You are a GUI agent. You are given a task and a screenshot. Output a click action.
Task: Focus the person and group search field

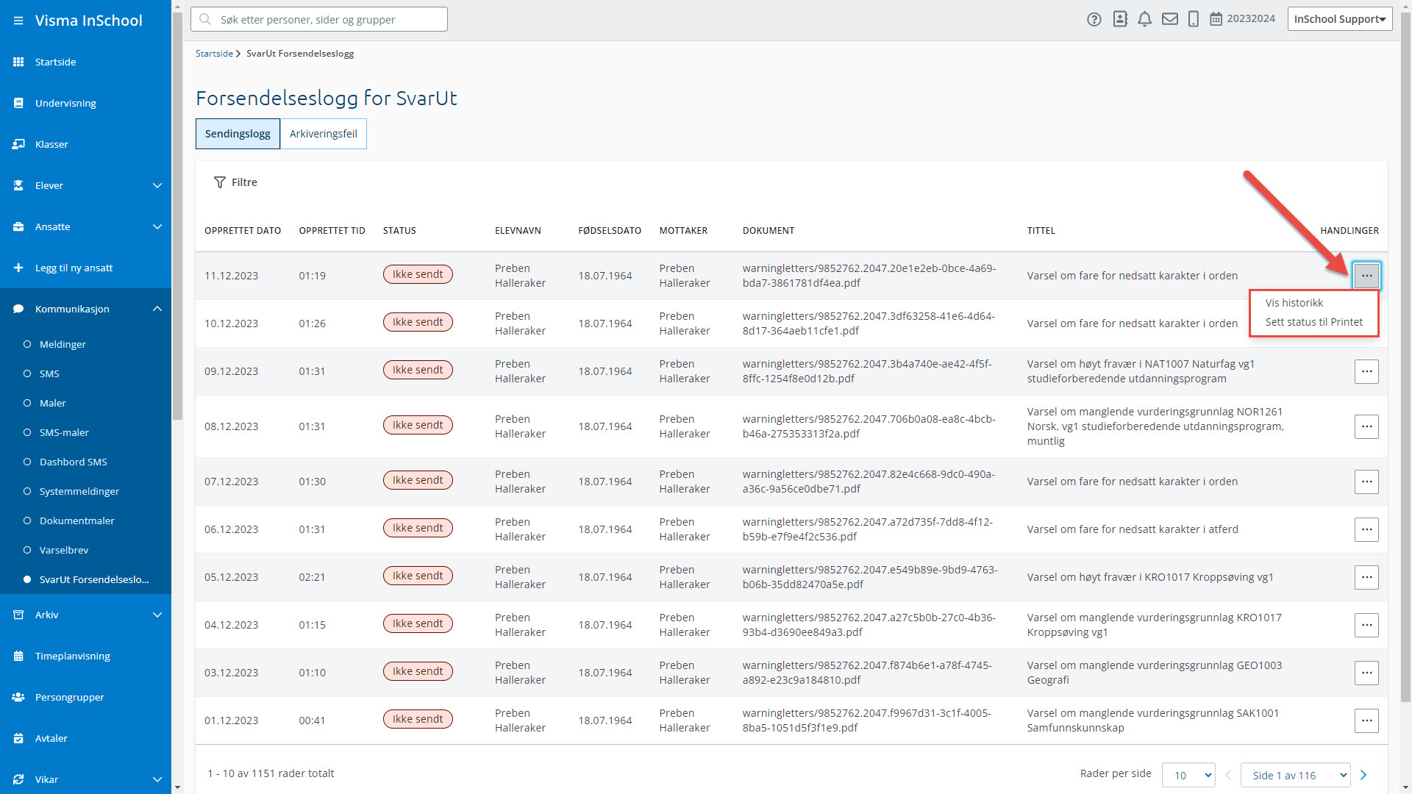coord(319,19)
